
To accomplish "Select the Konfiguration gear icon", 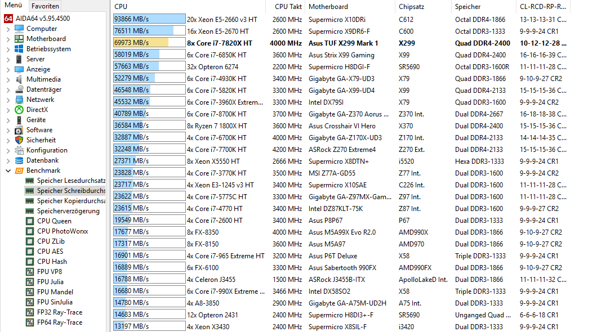I will [x=19, y=150].
